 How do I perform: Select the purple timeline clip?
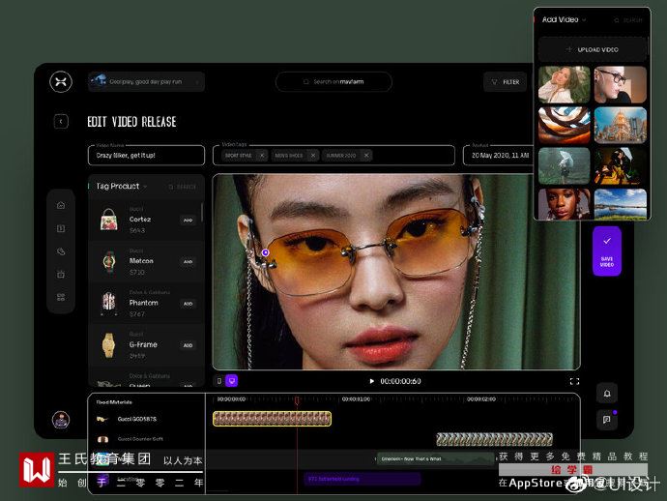[362, 479]
